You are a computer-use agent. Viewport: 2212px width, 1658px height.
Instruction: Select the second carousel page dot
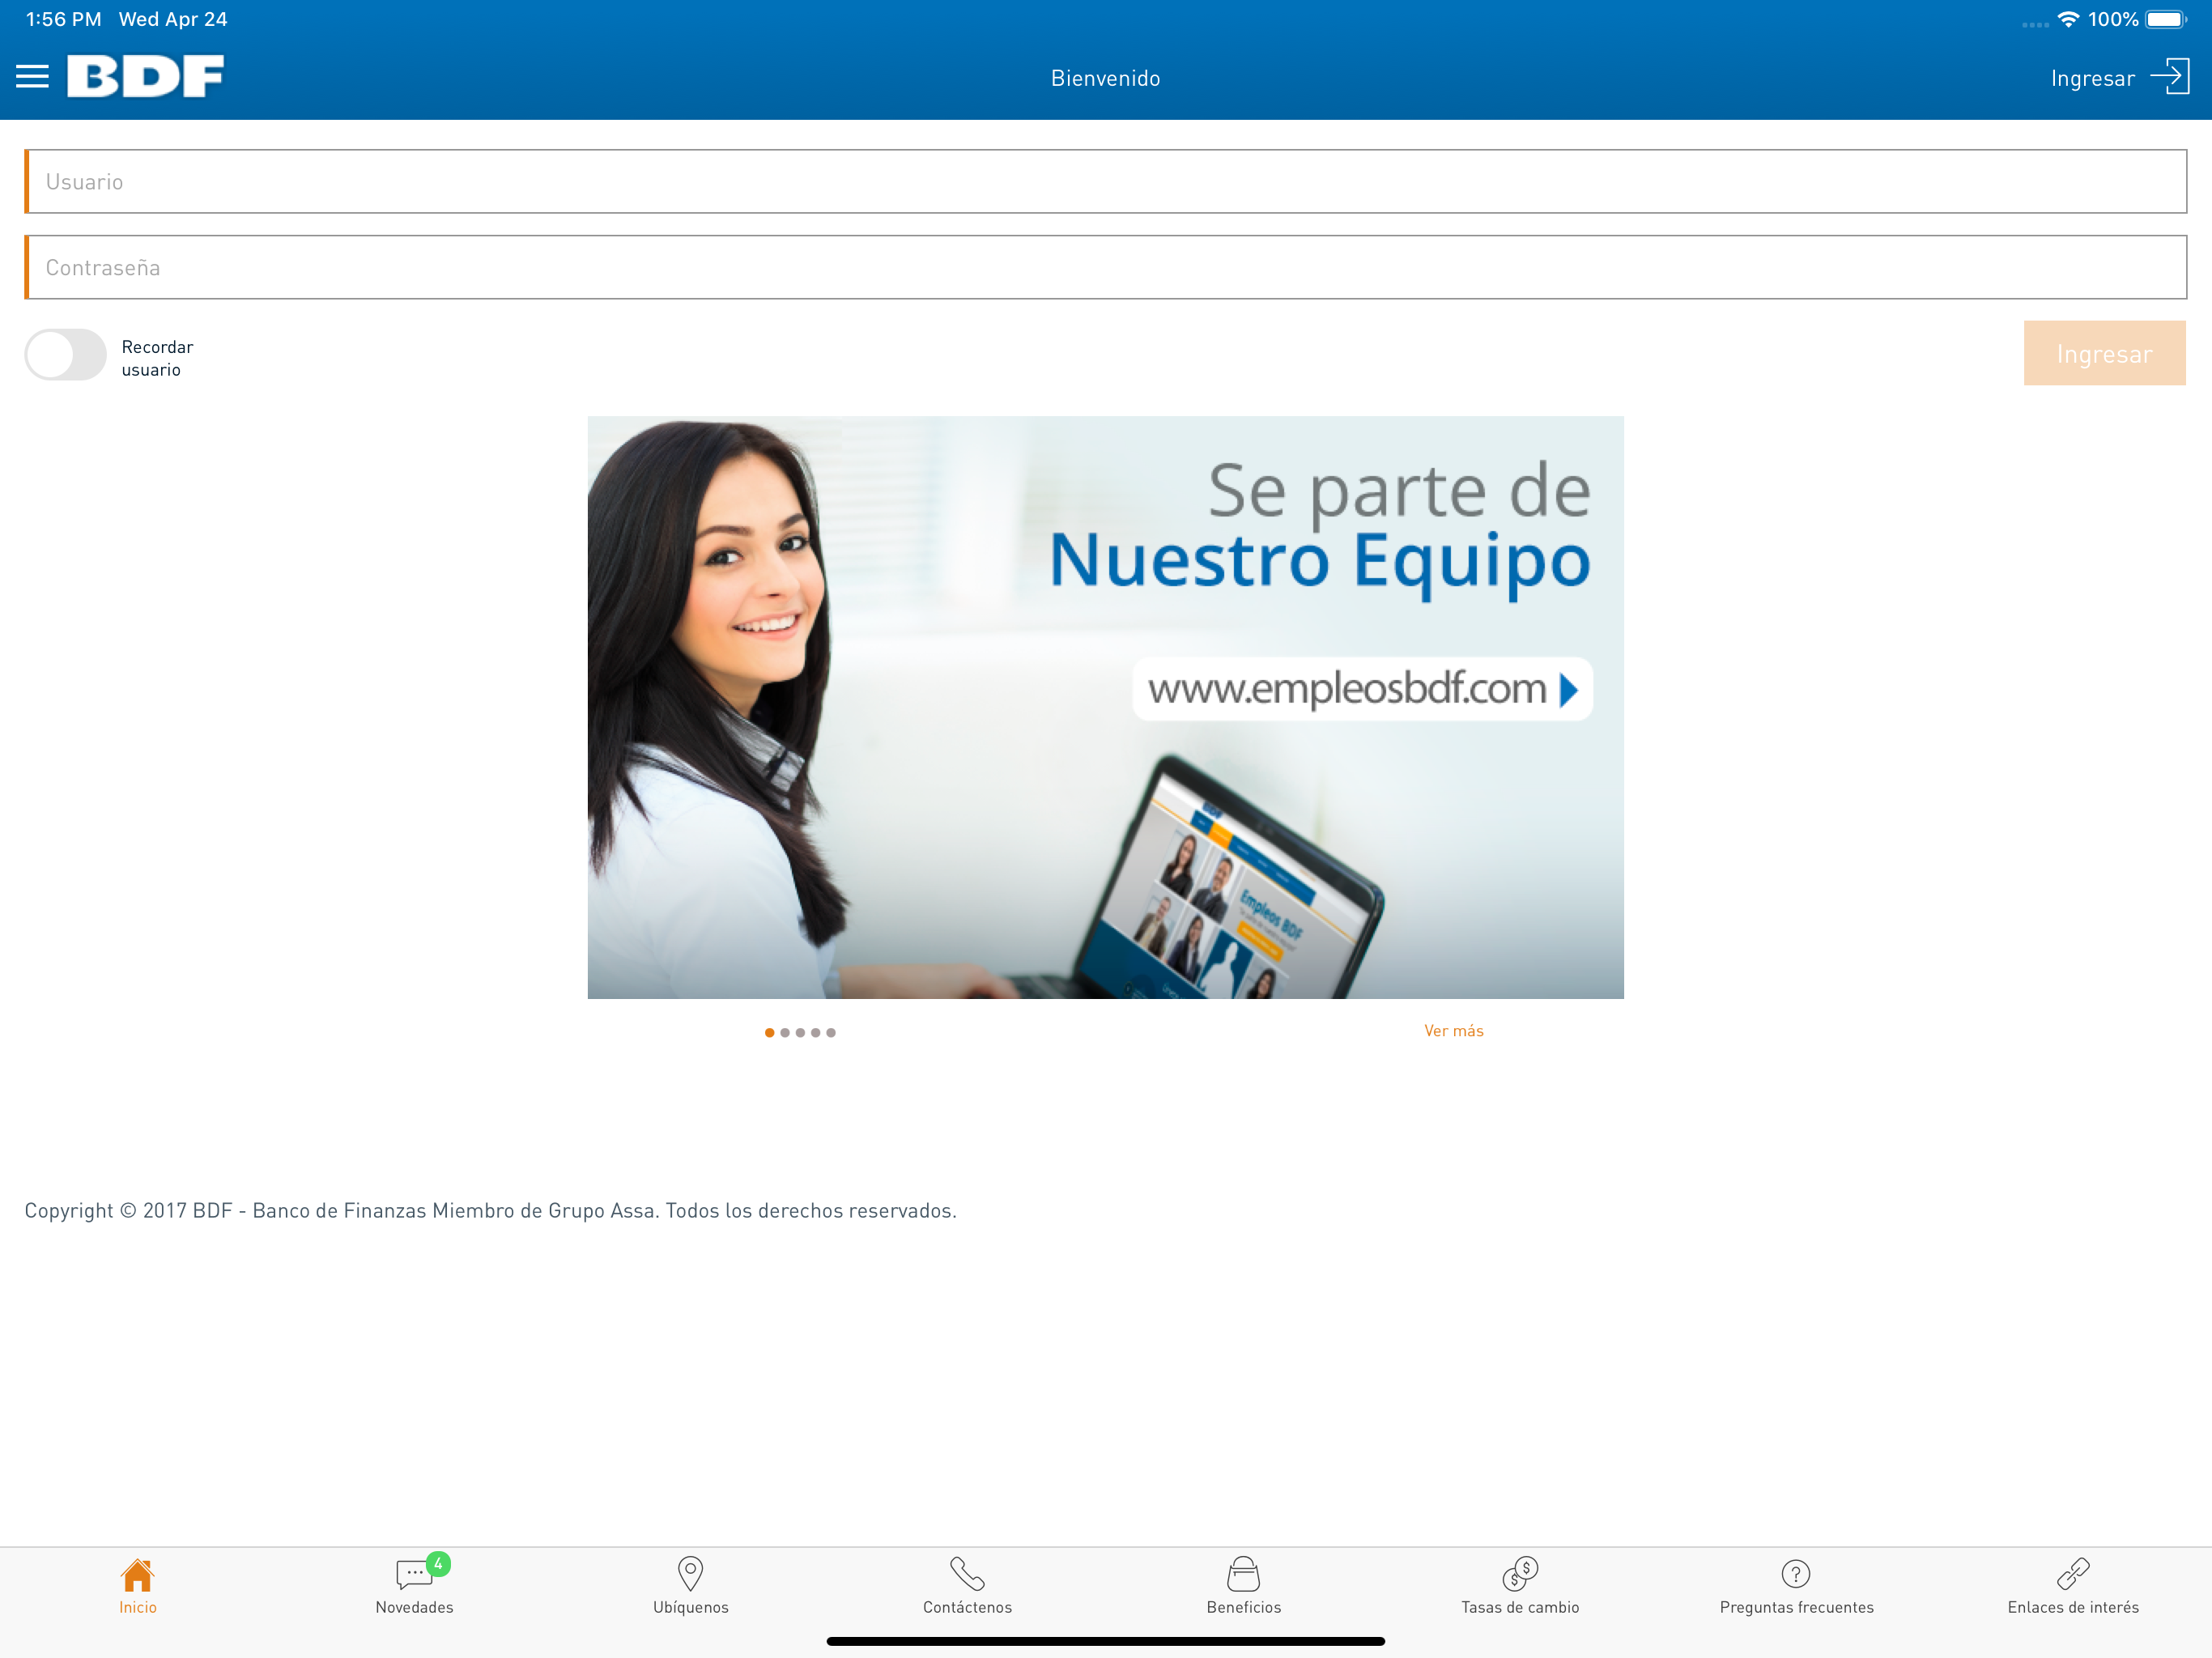785,1032
